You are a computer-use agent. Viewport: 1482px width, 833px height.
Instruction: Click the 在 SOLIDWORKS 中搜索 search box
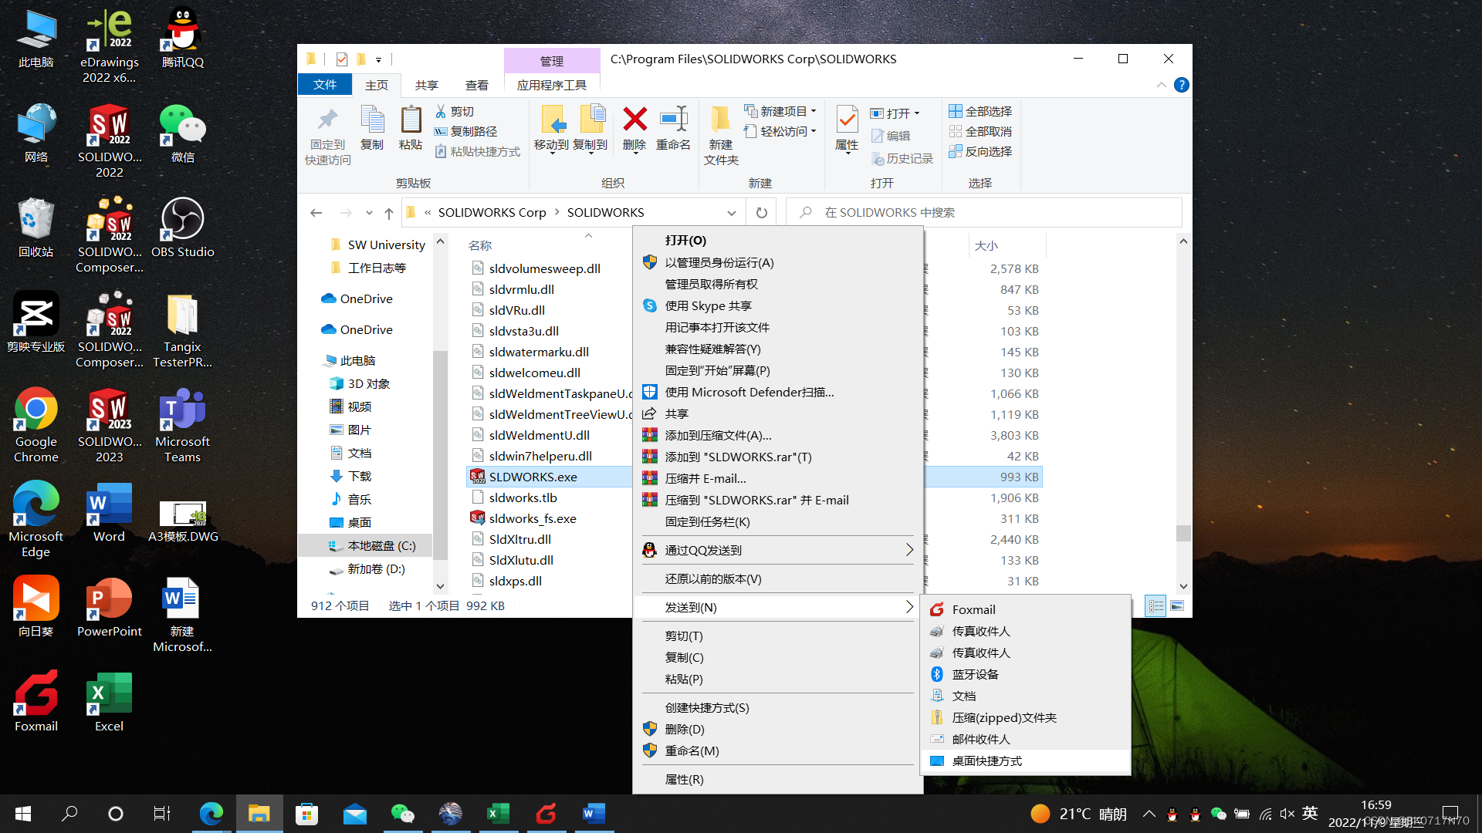(980, 212)
